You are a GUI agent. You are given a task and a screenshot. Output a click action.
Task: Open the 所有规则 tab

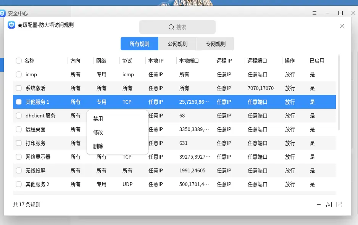139,44
